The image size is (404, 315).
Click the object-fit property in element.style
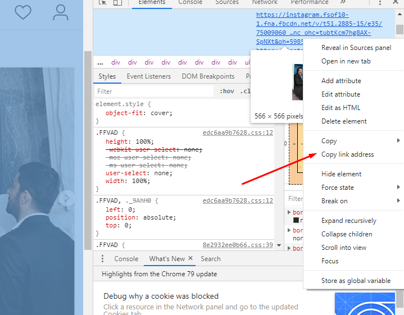click(x=124, y=113)
